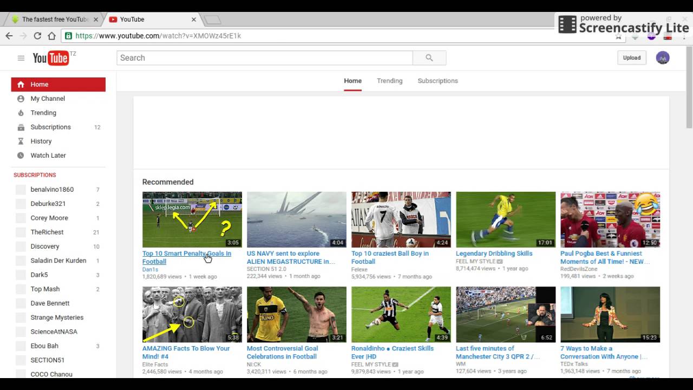Open the RedDevilsZone channel link
The height and width of the screenshot is (390, 693).
click(x=579, y=269)
